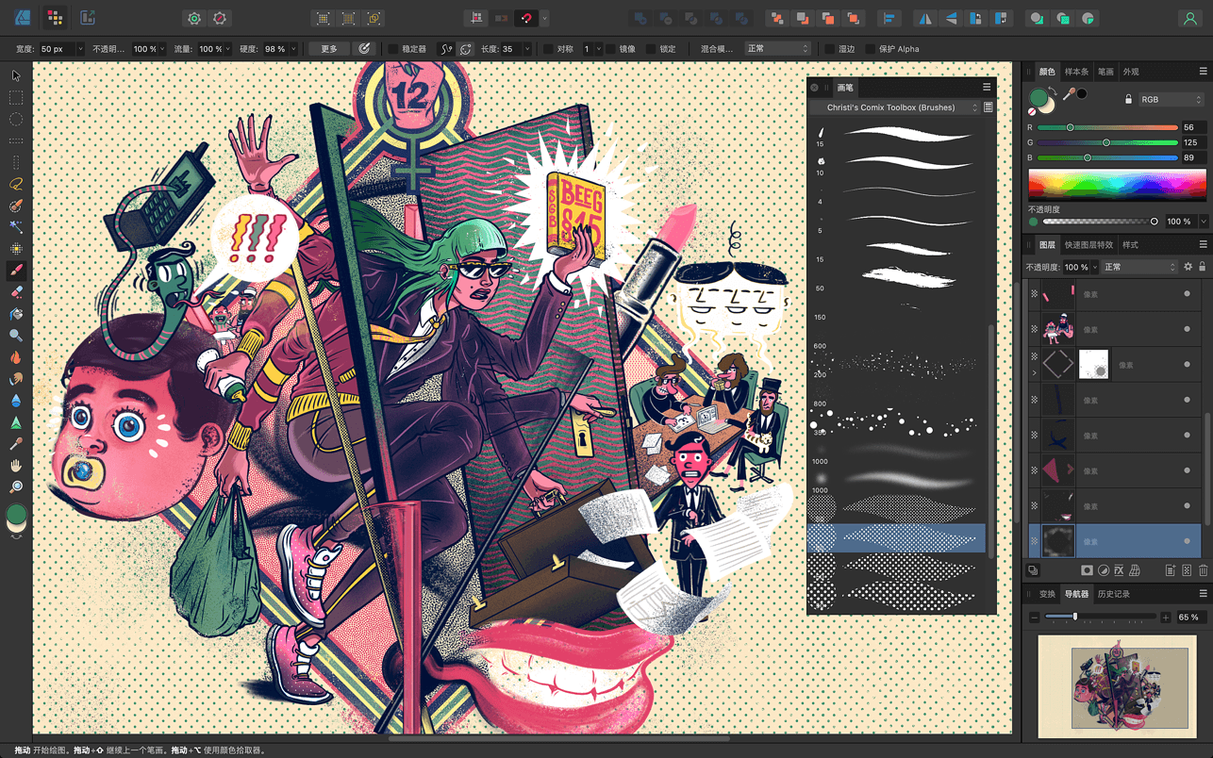Viewport: 1213px width, 758px height.
Task: Click the plus button to zoom in Navigator
Action: coord(1166,617)
